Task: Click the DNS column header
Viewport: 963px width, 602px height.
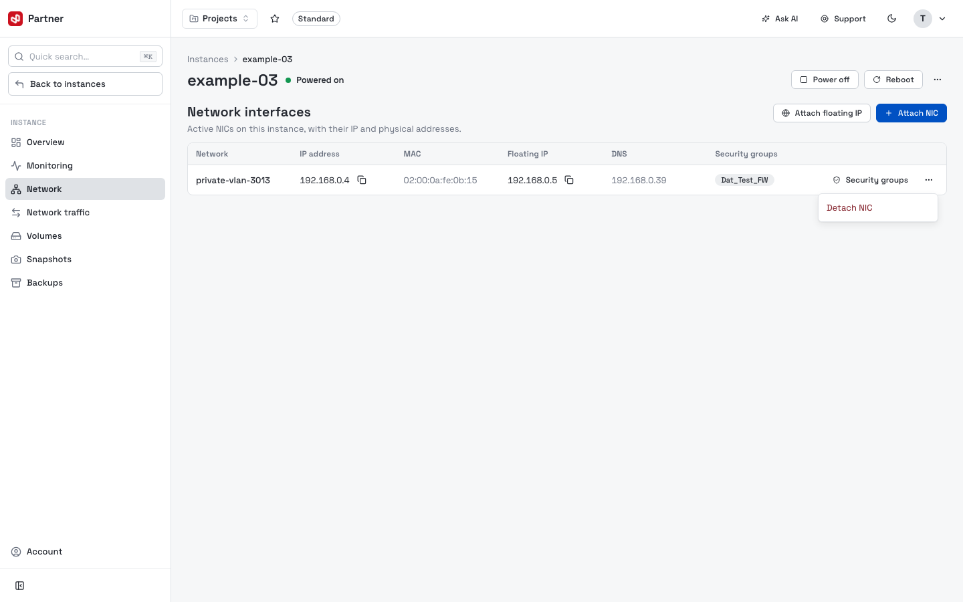Action: click(x=619, y=154)
